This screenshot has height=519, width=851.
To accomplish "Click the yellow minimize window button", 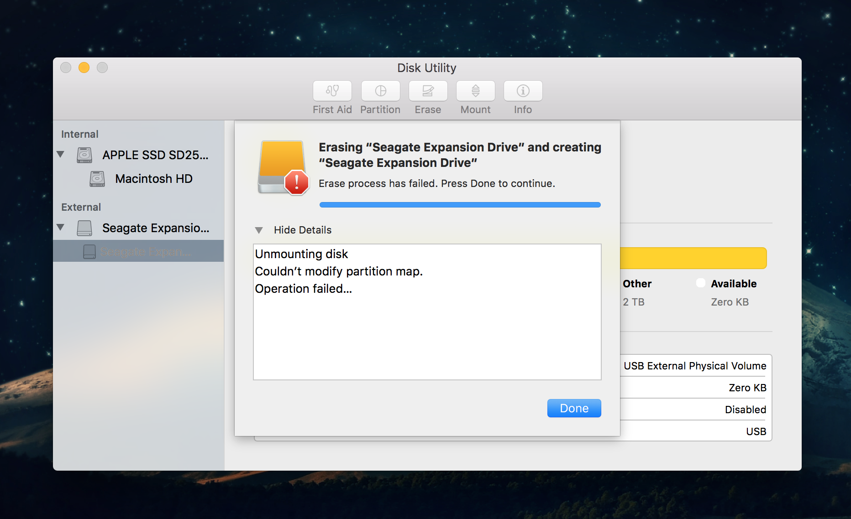I will (x=84, y=67).
